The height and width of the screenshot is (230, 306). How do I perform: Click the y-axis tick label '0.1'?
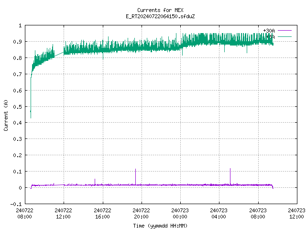pos(17,172)
